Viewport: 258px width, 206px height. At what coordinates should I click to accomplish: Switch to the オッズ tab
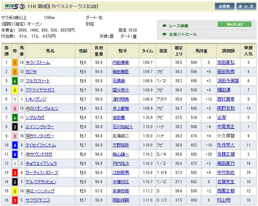(x=246, y=7)
